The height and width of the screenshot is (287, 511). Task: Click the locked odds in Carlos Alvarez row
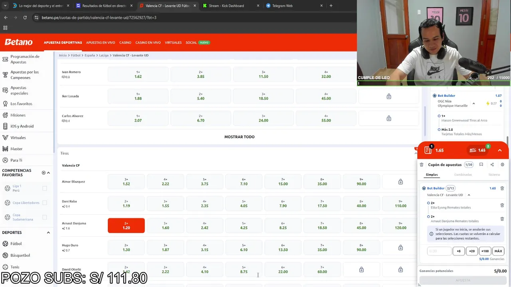pos(389,118)
